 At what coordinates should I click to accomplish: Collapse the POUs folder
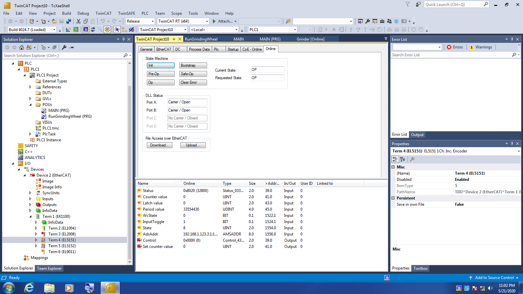[30, 105]
